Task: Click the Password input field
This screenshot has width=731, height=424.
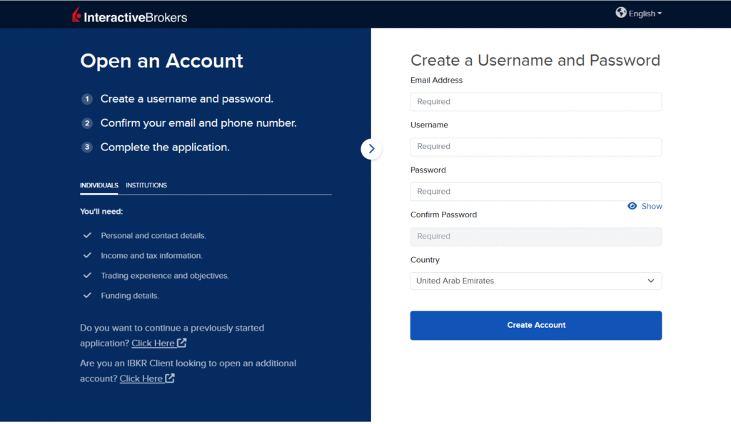Action: [535, 192]
